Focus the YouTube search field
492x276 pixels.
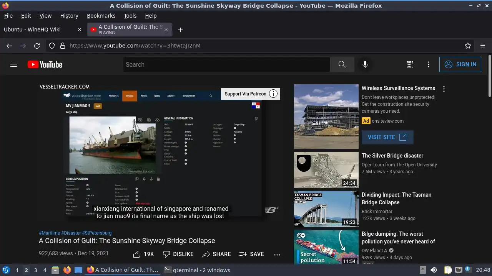tap(226, 64)
